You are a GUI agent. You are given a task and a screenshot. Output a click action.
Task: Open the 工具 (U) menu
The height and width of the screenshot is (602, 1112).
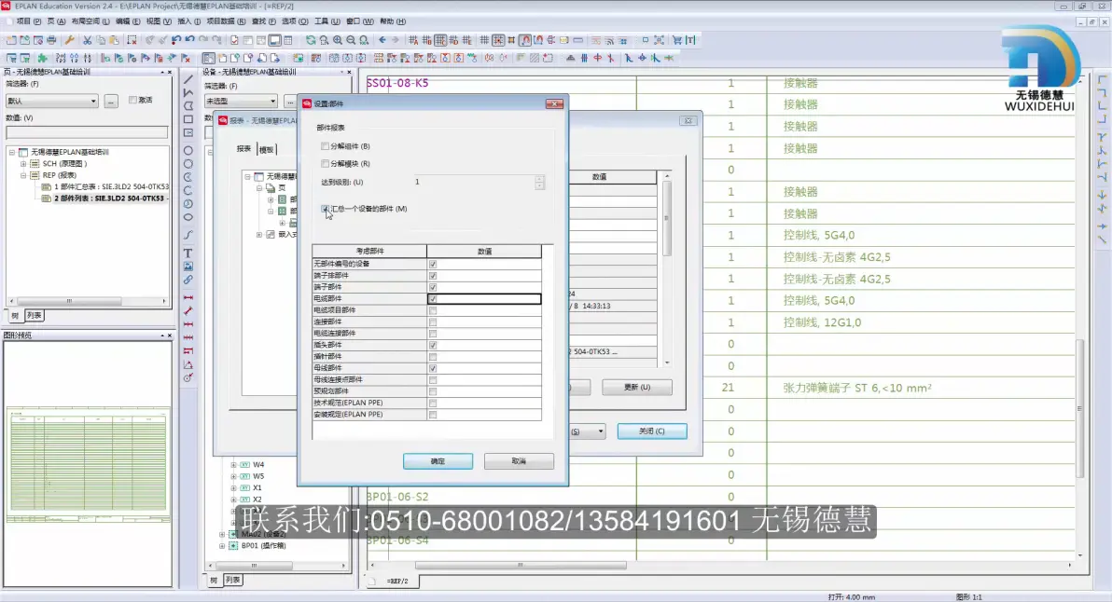click(x=327, y=21)
